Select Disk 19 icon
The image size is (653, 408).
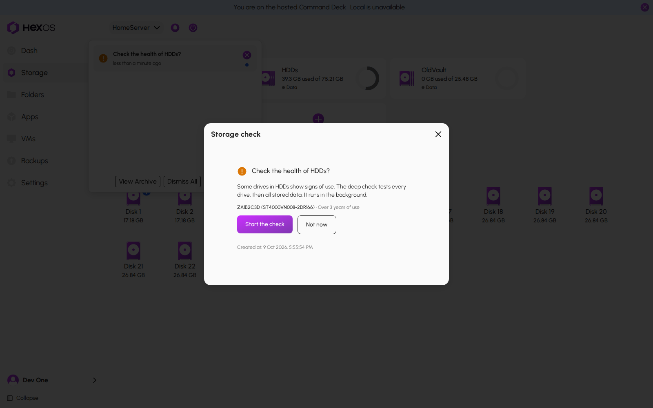pyautogui.click(x=545, y=196)
